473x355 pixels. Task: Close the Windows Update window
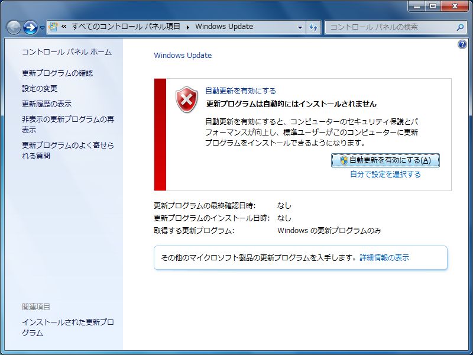(x=455, y=6)
